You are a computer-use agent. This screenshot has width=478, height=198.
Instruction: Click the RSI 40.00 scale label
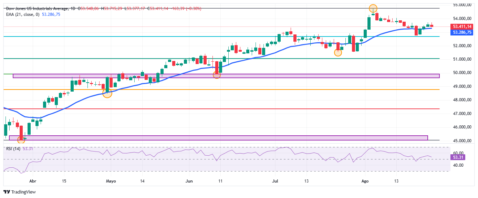click(458, 165)
